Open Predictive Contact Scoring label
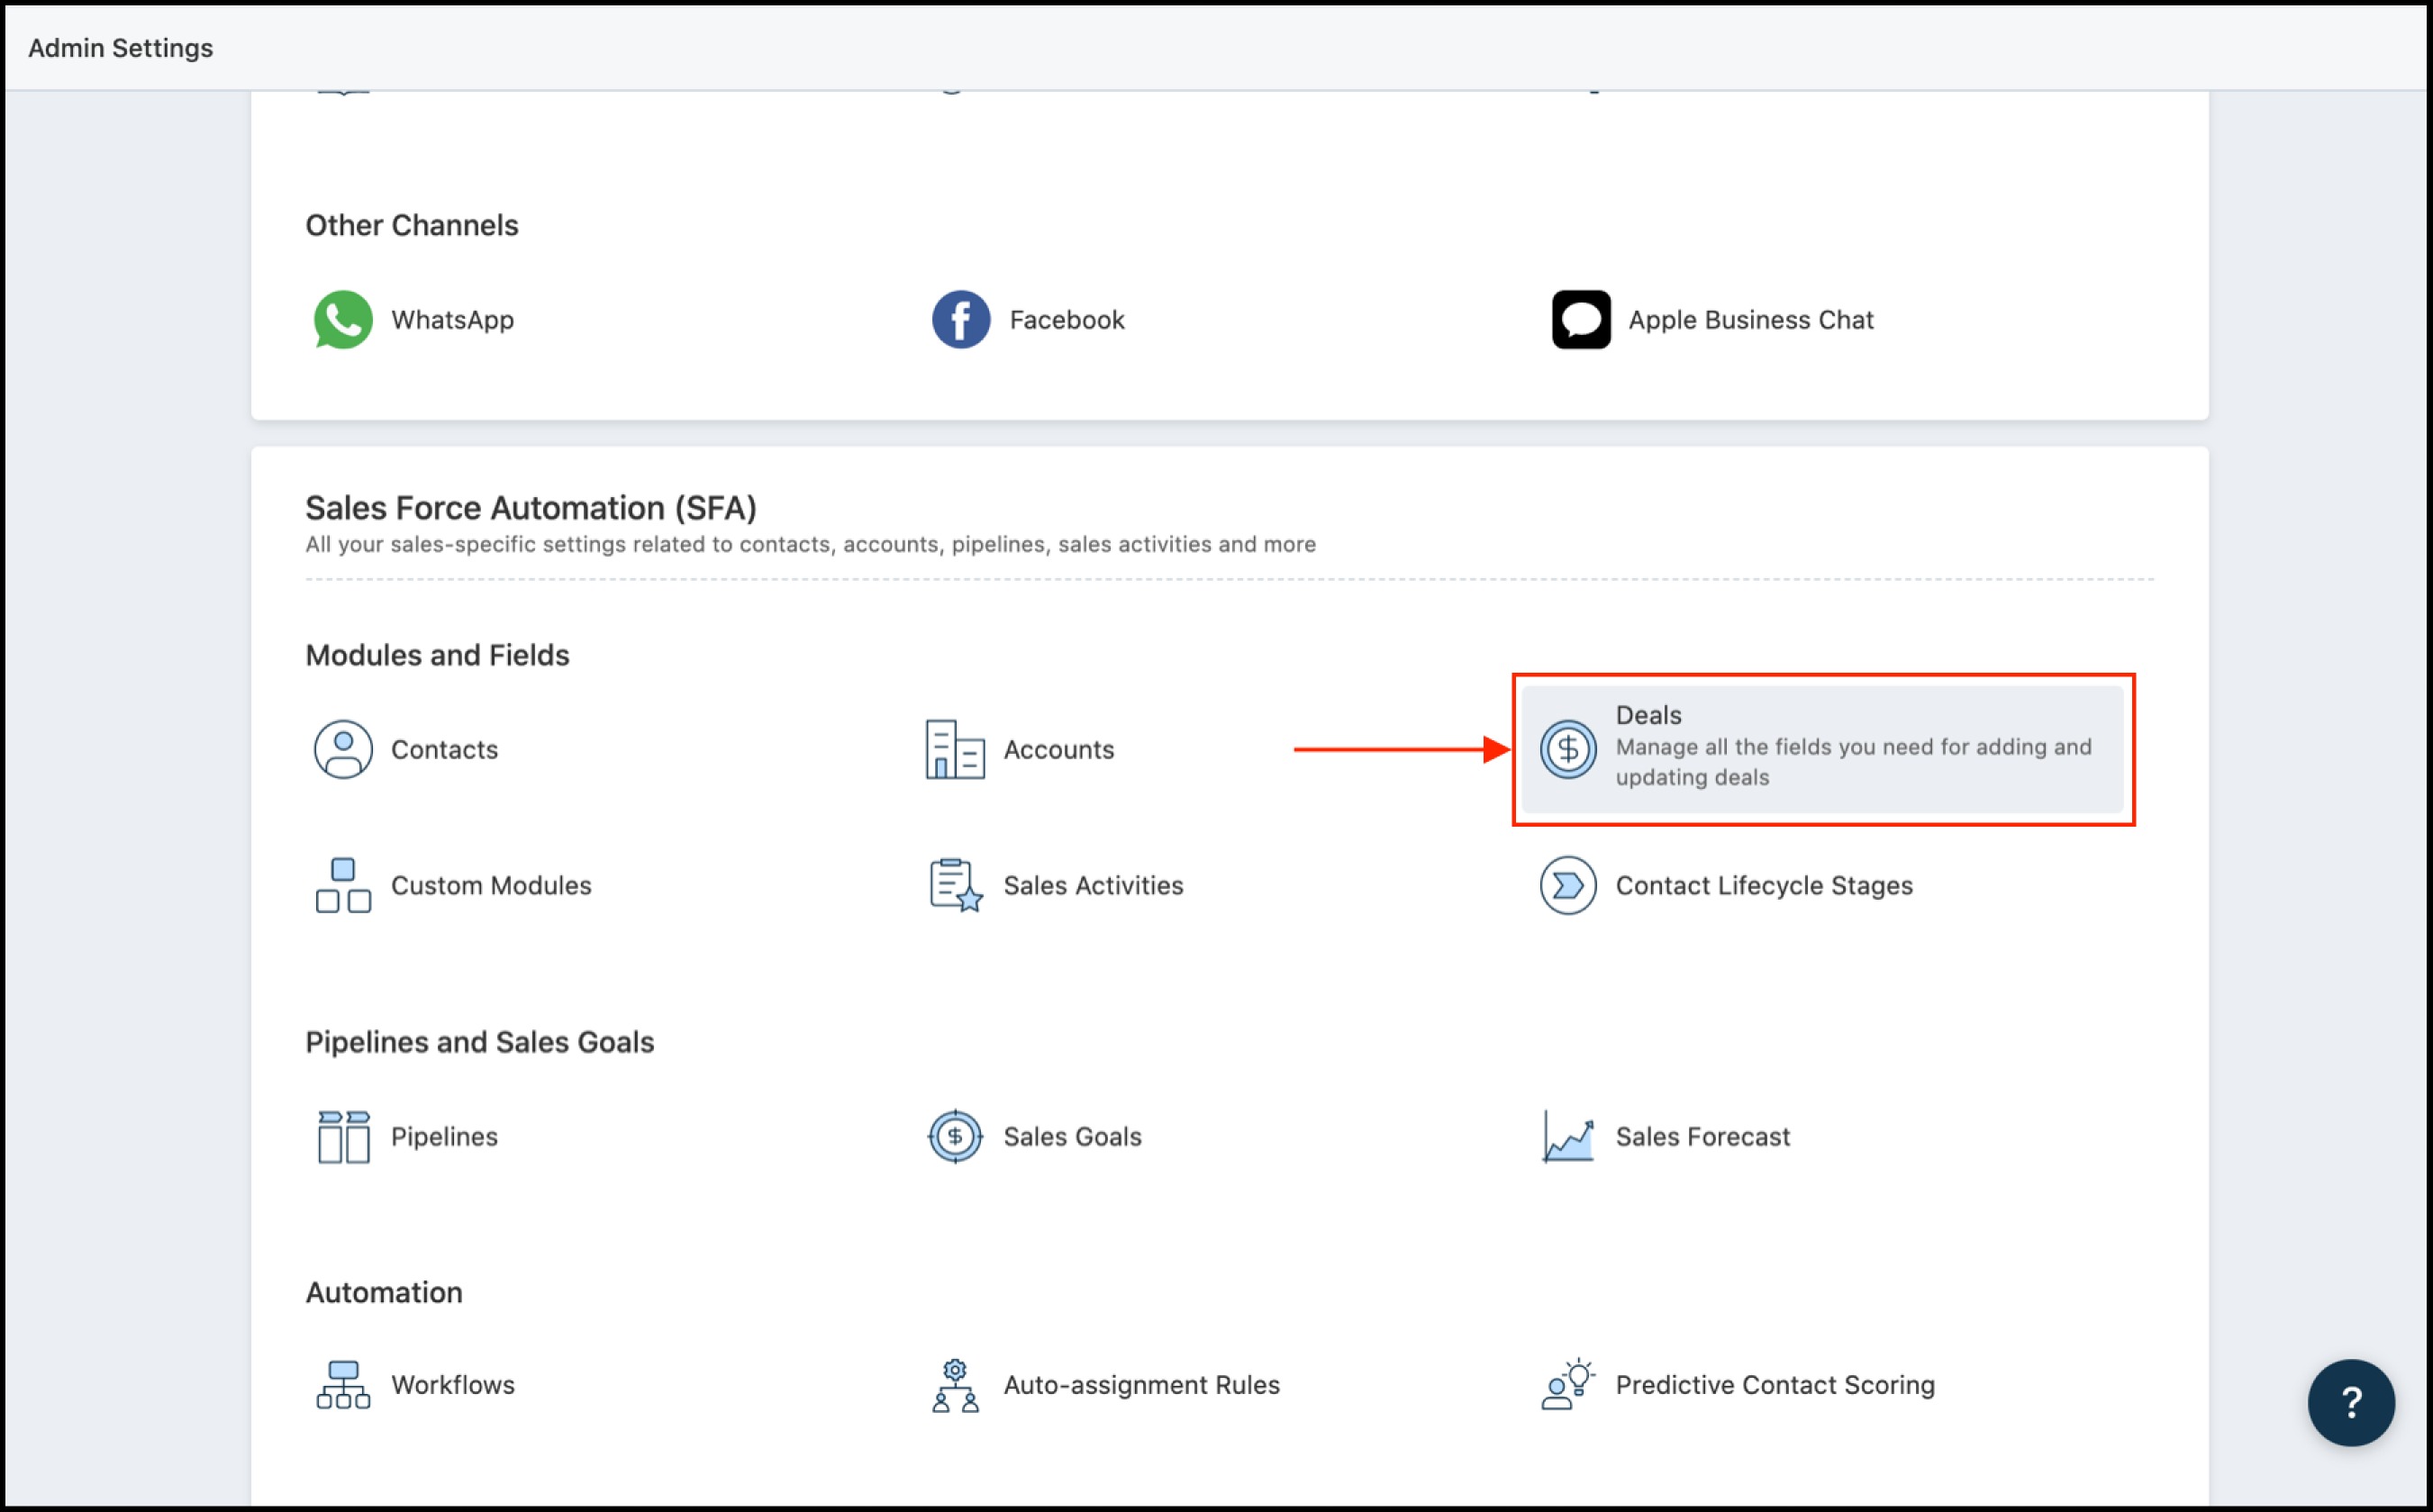The height and width of the screenshot is (1512, 2433). click(1775, 1385)
